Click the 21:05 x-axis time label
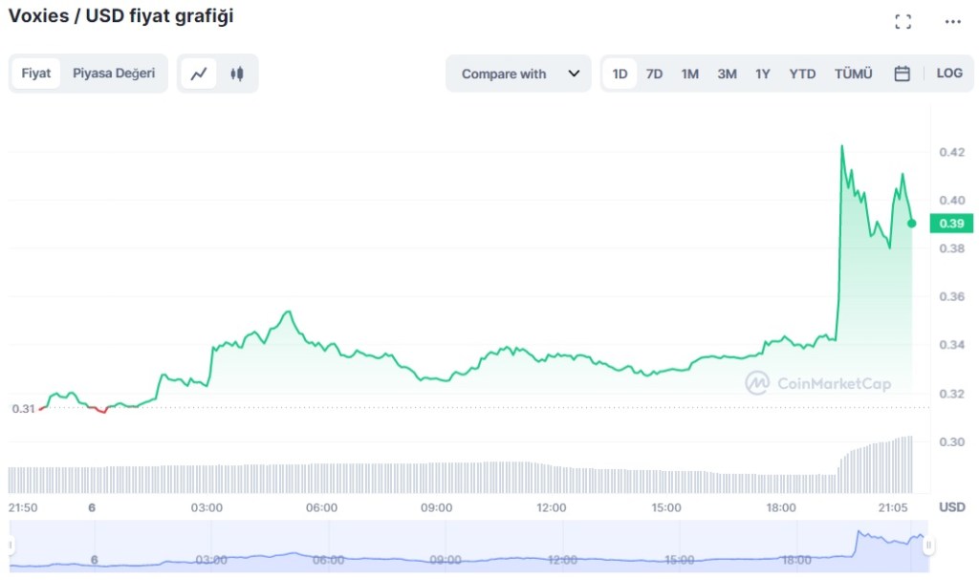The image size is (979, 580). point(893,507)
